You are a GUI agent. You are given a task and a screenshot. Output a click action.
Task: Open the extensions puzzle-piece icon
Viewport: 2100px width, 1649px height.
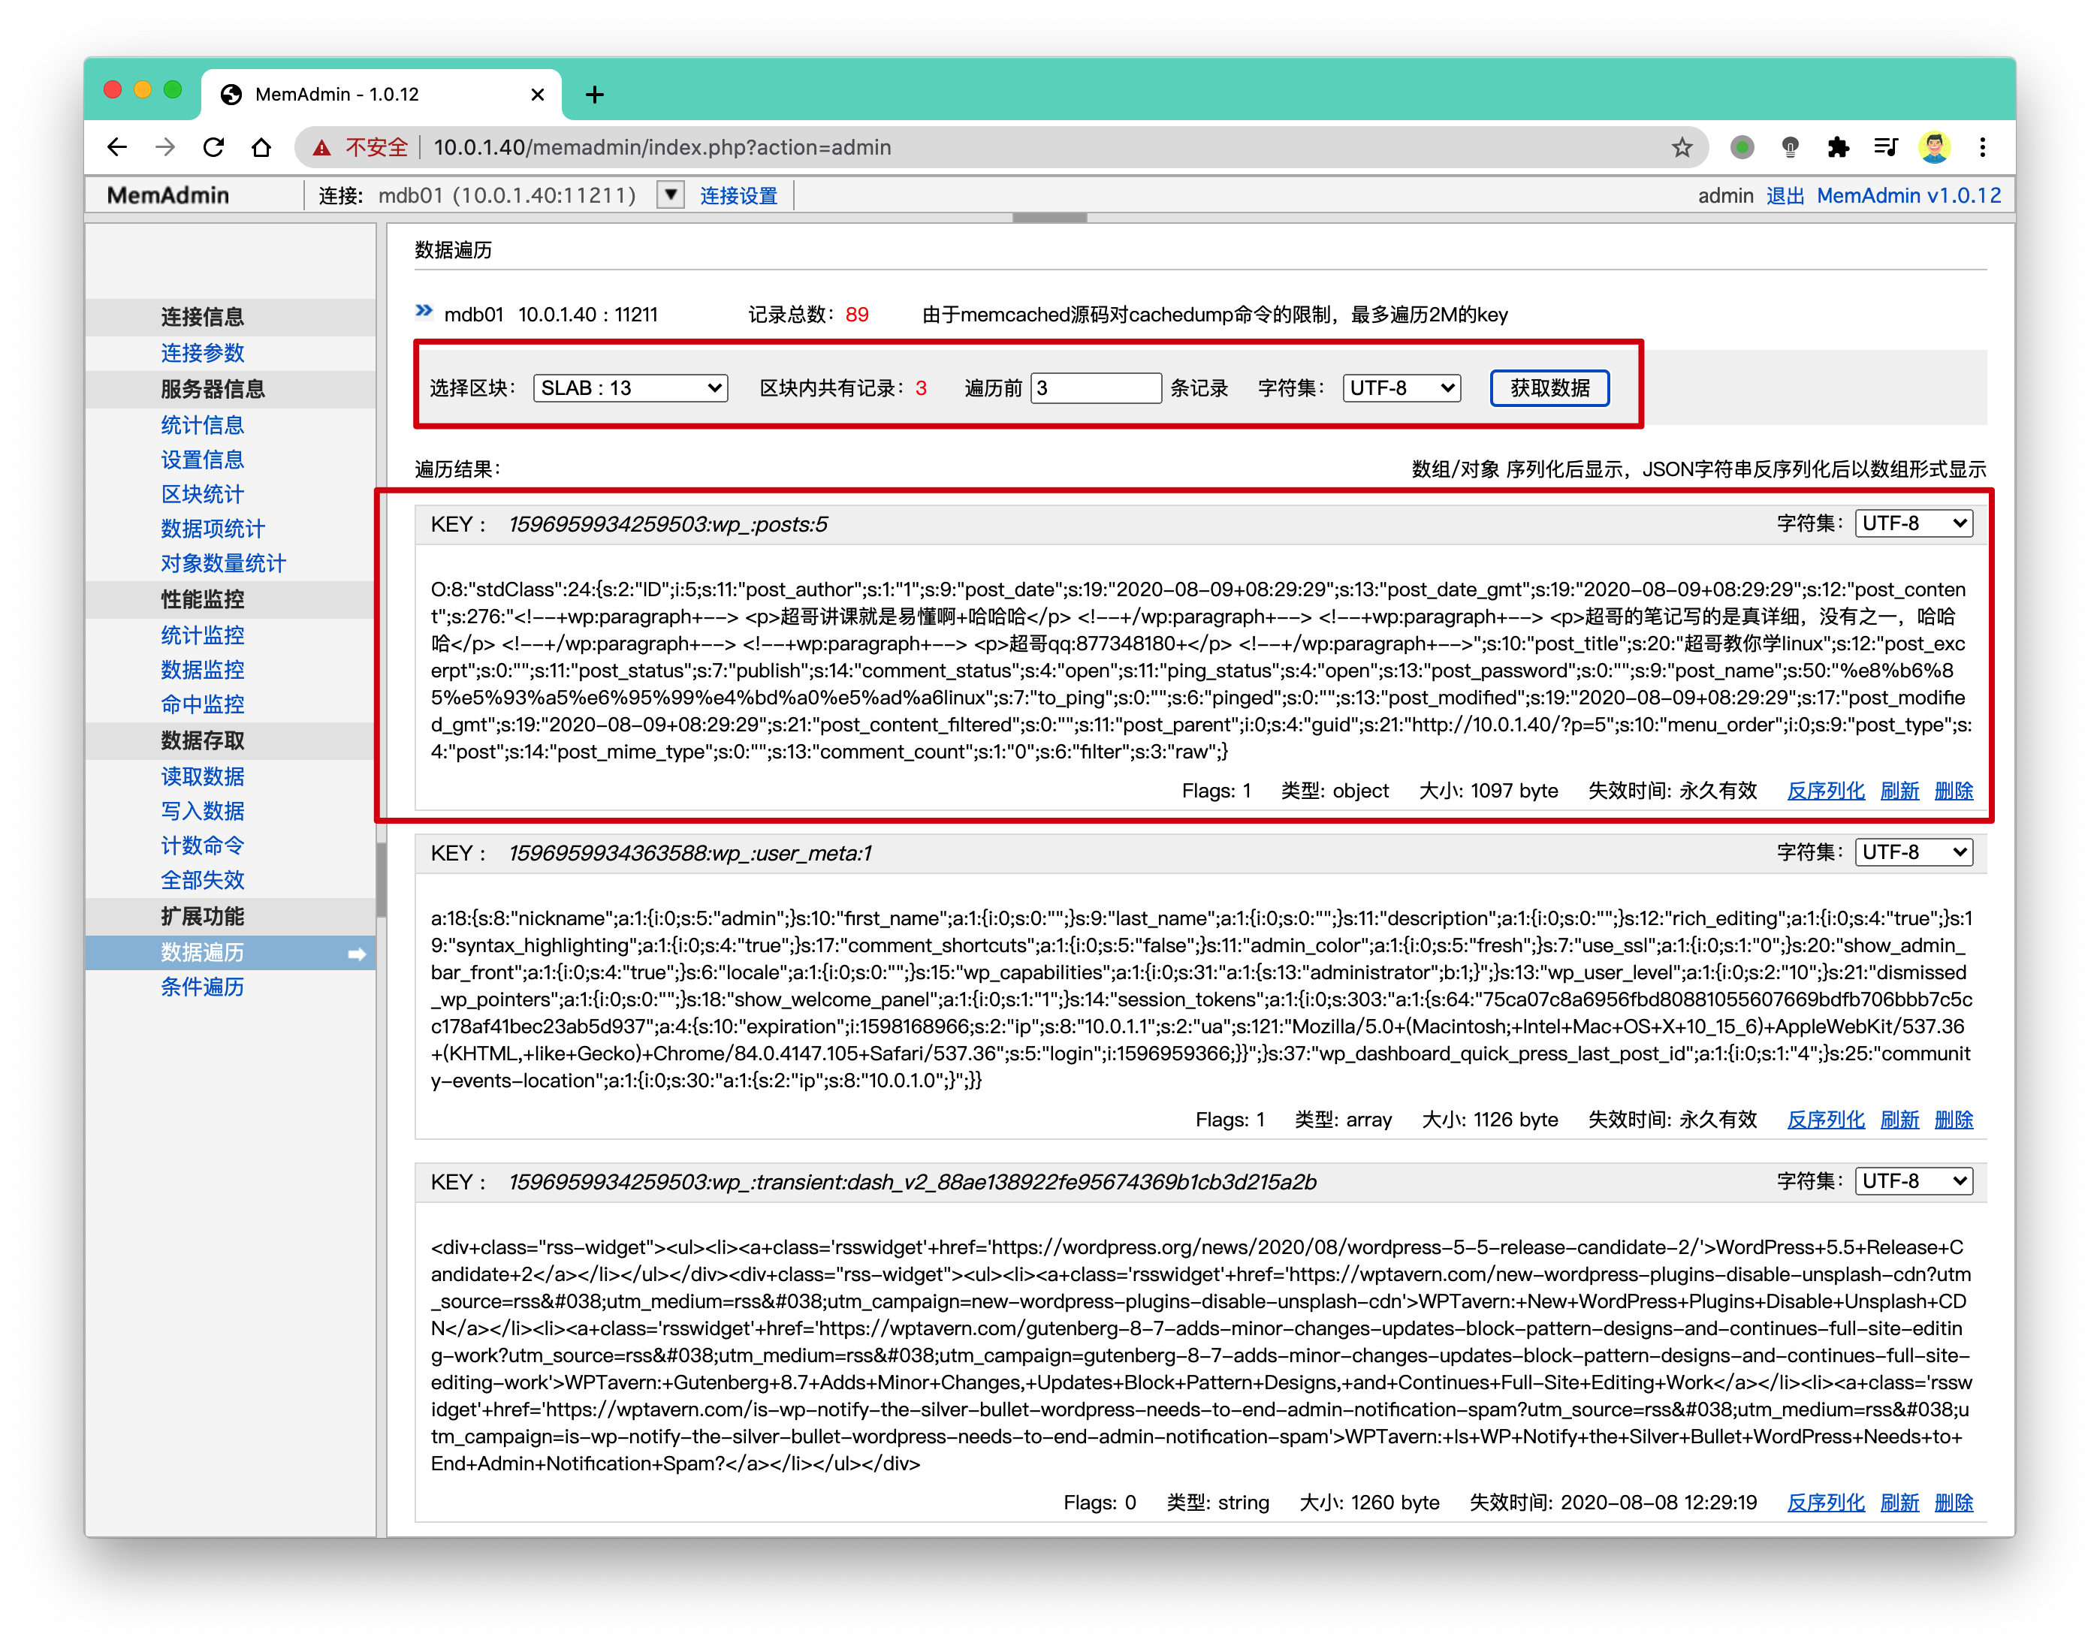1837,146
